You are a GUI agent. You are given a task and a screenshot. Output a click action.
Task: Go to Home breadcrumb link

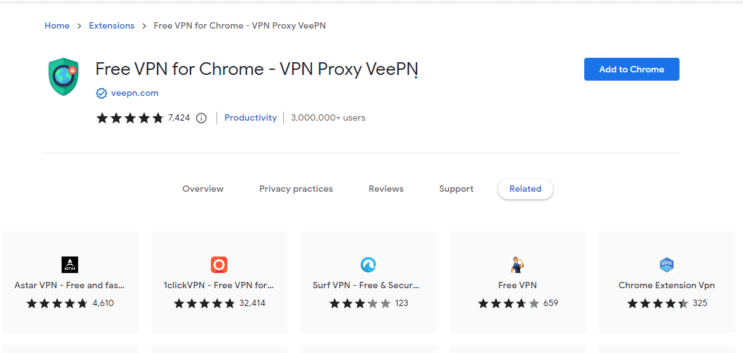57,25
